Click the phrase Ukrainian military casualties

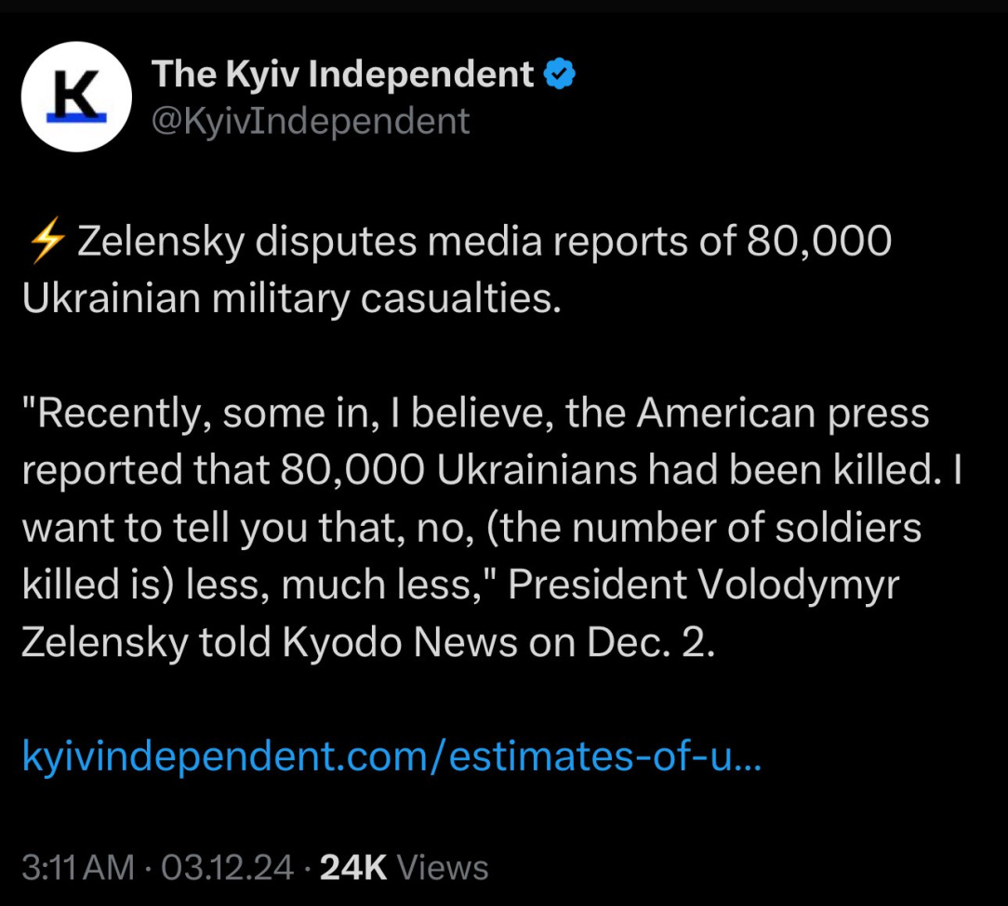291,298
